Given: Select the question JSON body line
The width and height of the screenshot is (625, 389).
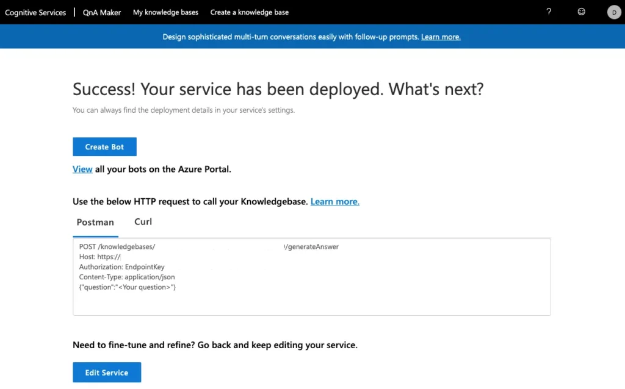Looking at the screenshot, I should [127, 287].
